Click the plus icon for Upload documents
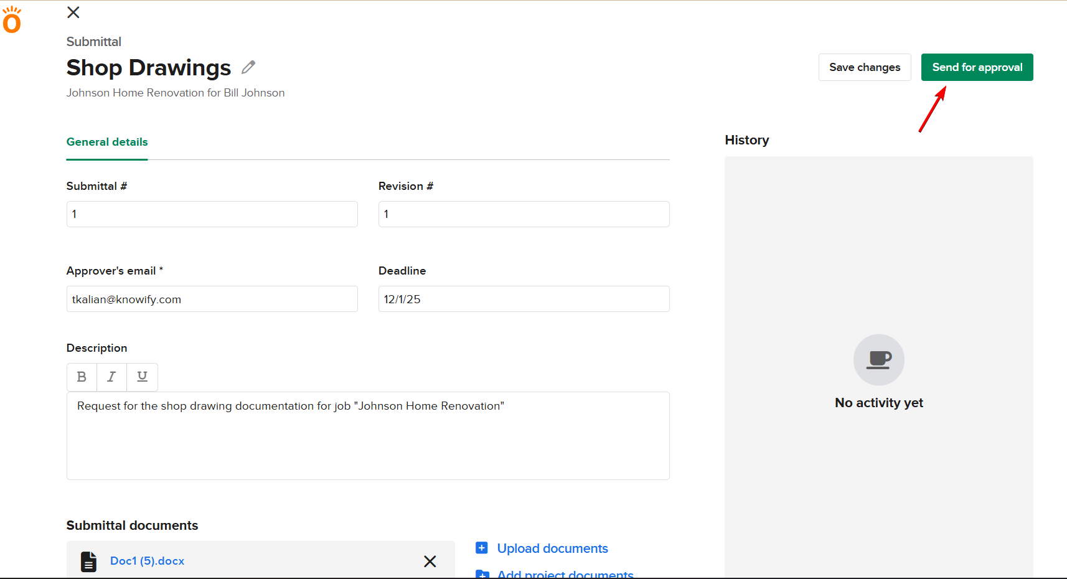1067x579 pixels. (x=482, y=548)
